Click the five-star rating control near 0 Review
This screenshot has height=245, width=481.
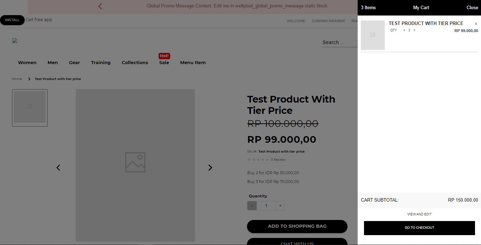[258, 159]
